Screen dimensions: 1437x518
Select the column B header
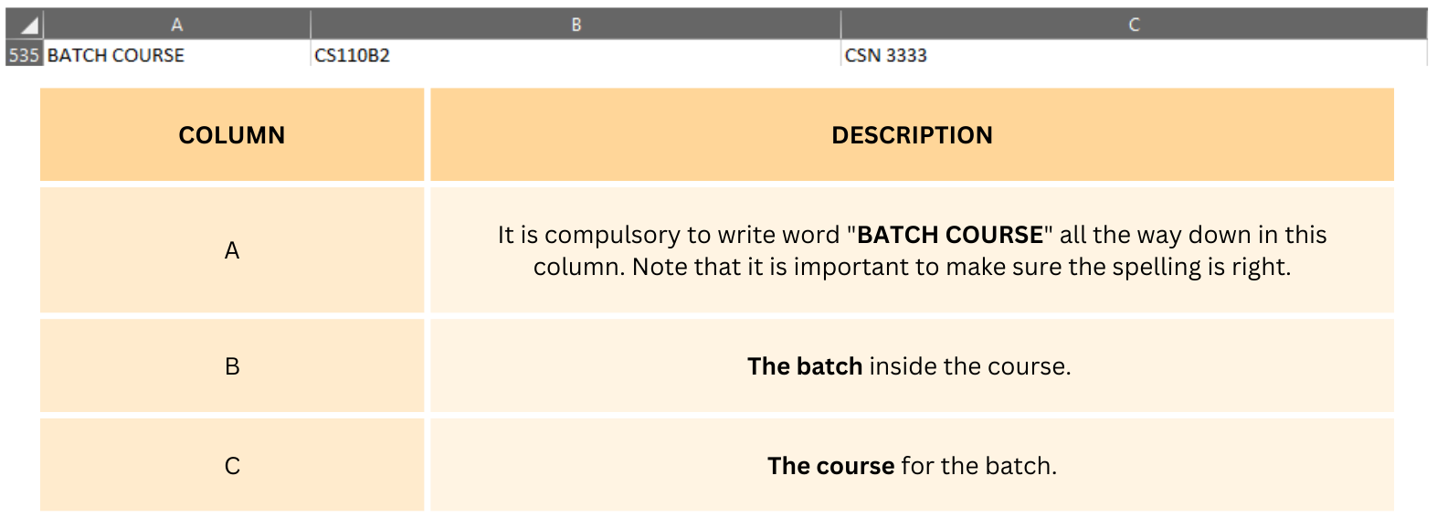click(x=576, y=25)
